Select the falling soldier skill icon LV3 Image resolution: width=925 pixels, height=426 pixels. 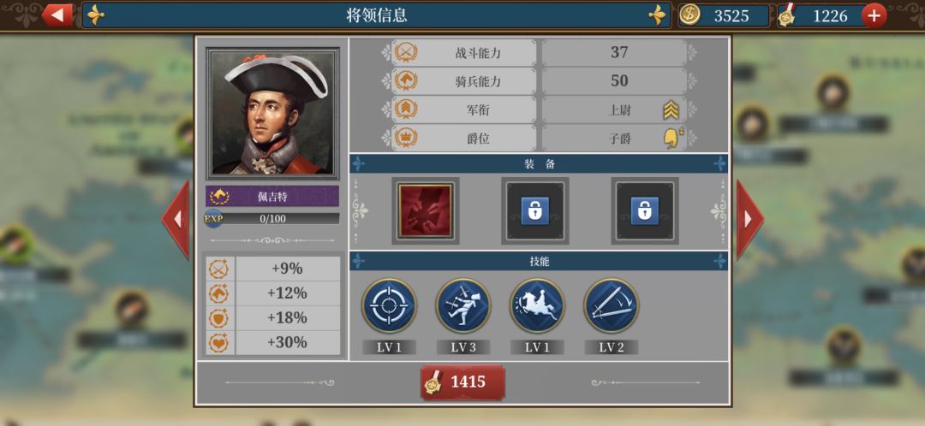pos(463,305)
